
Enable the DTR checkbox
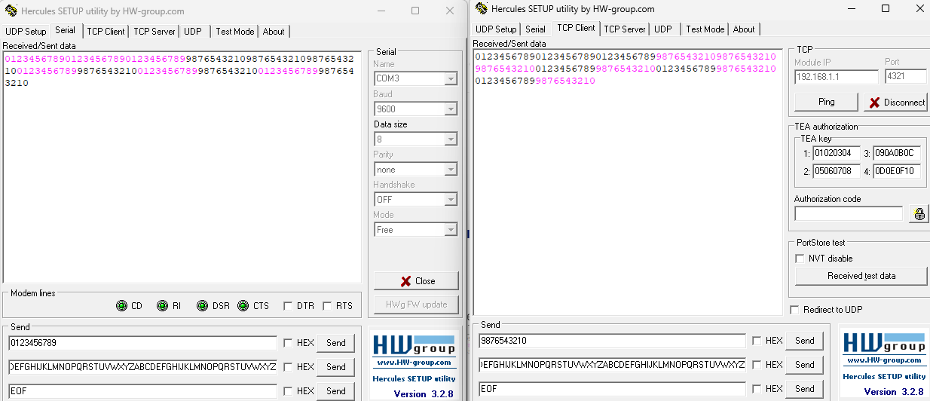pos(287,306)
